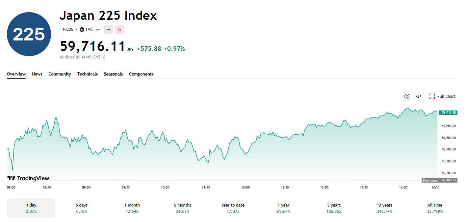Switch to the Technicals tab
This screenshot has width=466, height=222.
point(88,74)
